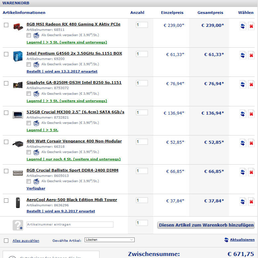Click quantity field in add-article row
This screenshot has width=258, height=258.
(x=142, y=223)
